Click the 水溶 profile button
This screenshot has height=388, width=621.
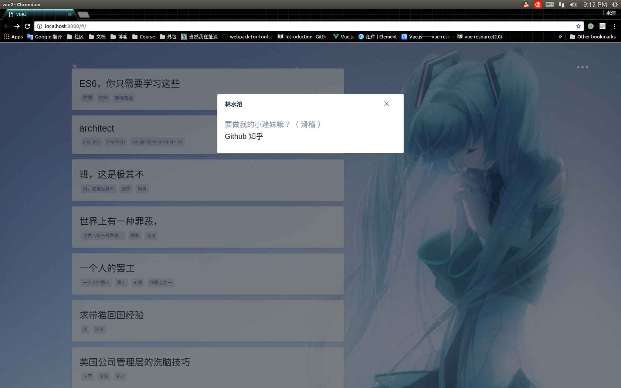point(611,13)
